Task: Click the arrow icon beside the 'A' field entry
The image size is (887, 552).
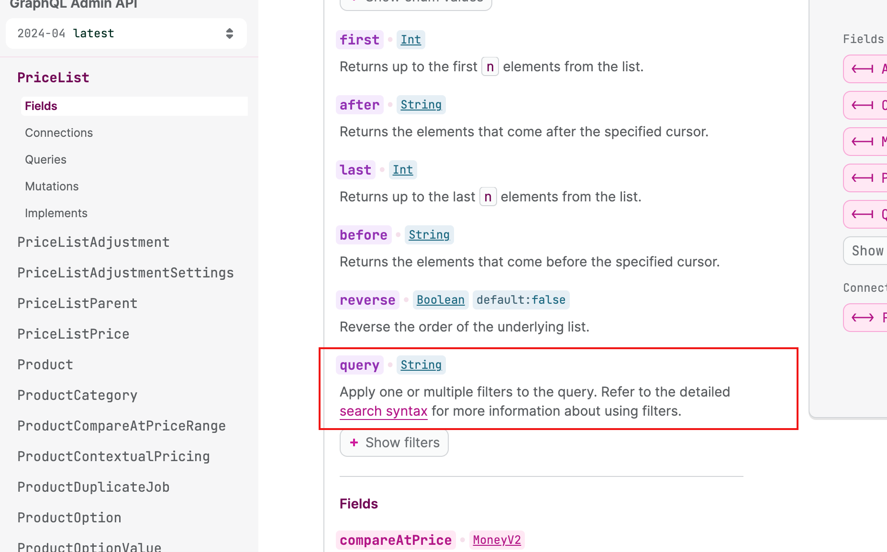Action: (863, 69)
